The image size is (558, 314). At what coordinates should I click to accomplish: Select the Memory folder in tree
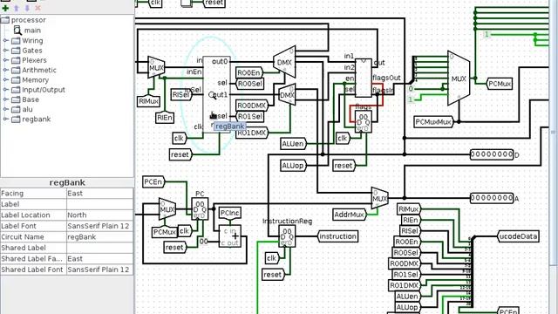point(30,79)
